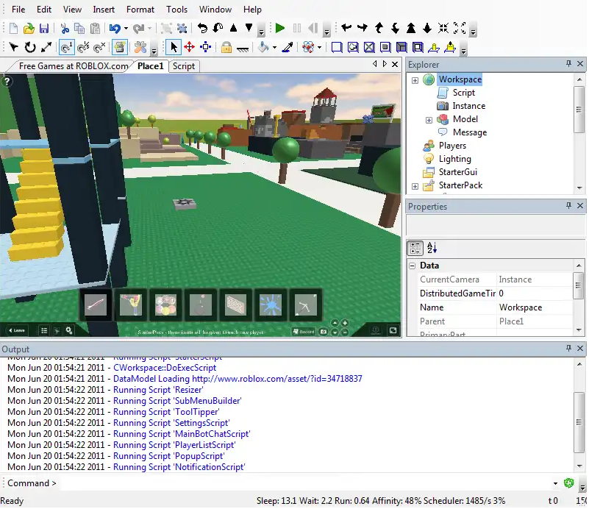Click the Copy icon on the toolbar
This screenshot has width=589, height=509.
(x=80, y=28)
